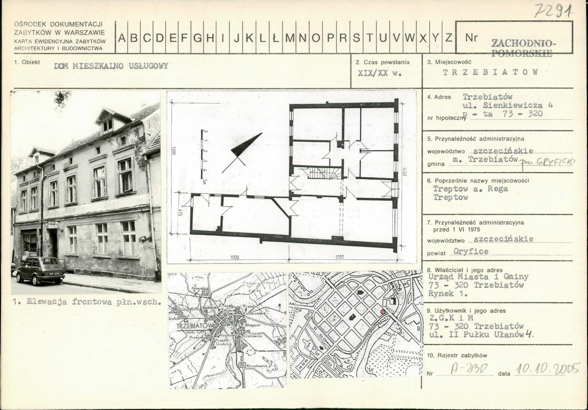The height and width of the screenshot is (410, 588).
Task: Click the handwritten register number A-230
Action: (x=462, y=369)
